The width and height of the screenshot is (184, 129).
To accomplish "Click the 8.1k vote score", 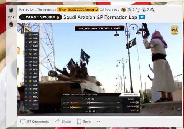I will [11, 17].
